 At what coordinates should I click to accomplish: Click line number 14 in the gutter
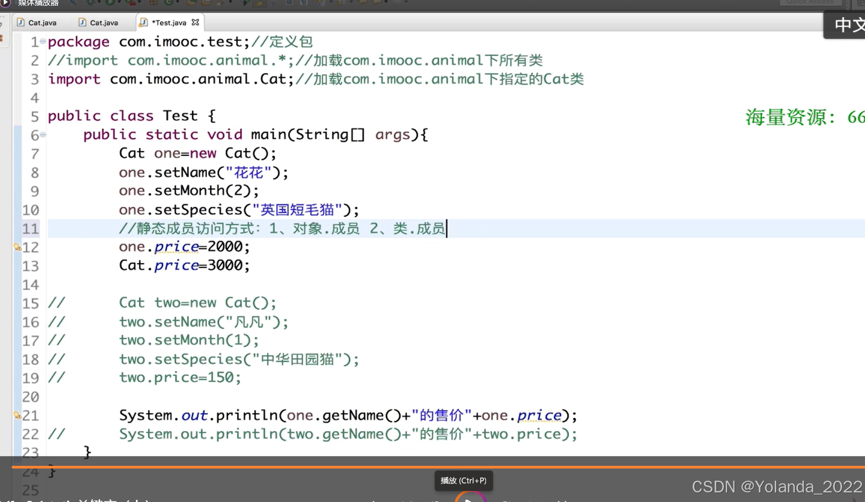tap(30, 285)
